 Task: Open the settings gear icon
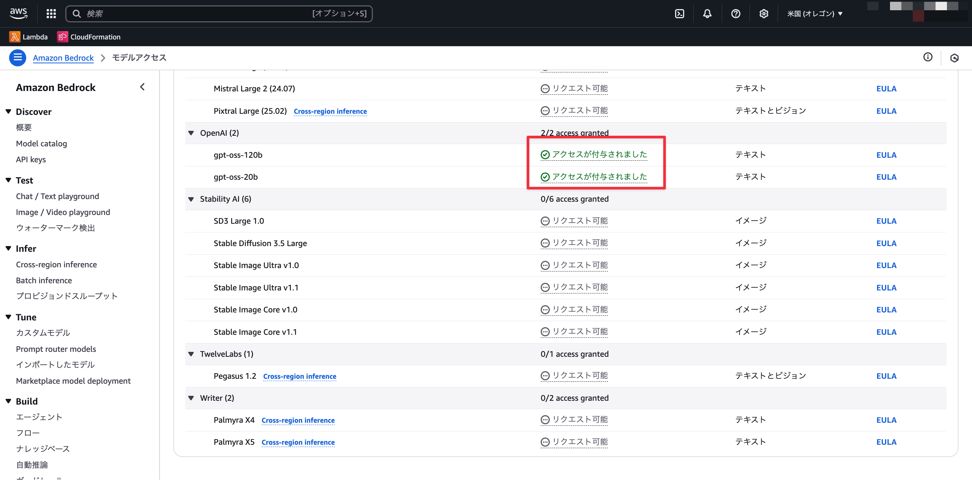click(x=764, y=14)
